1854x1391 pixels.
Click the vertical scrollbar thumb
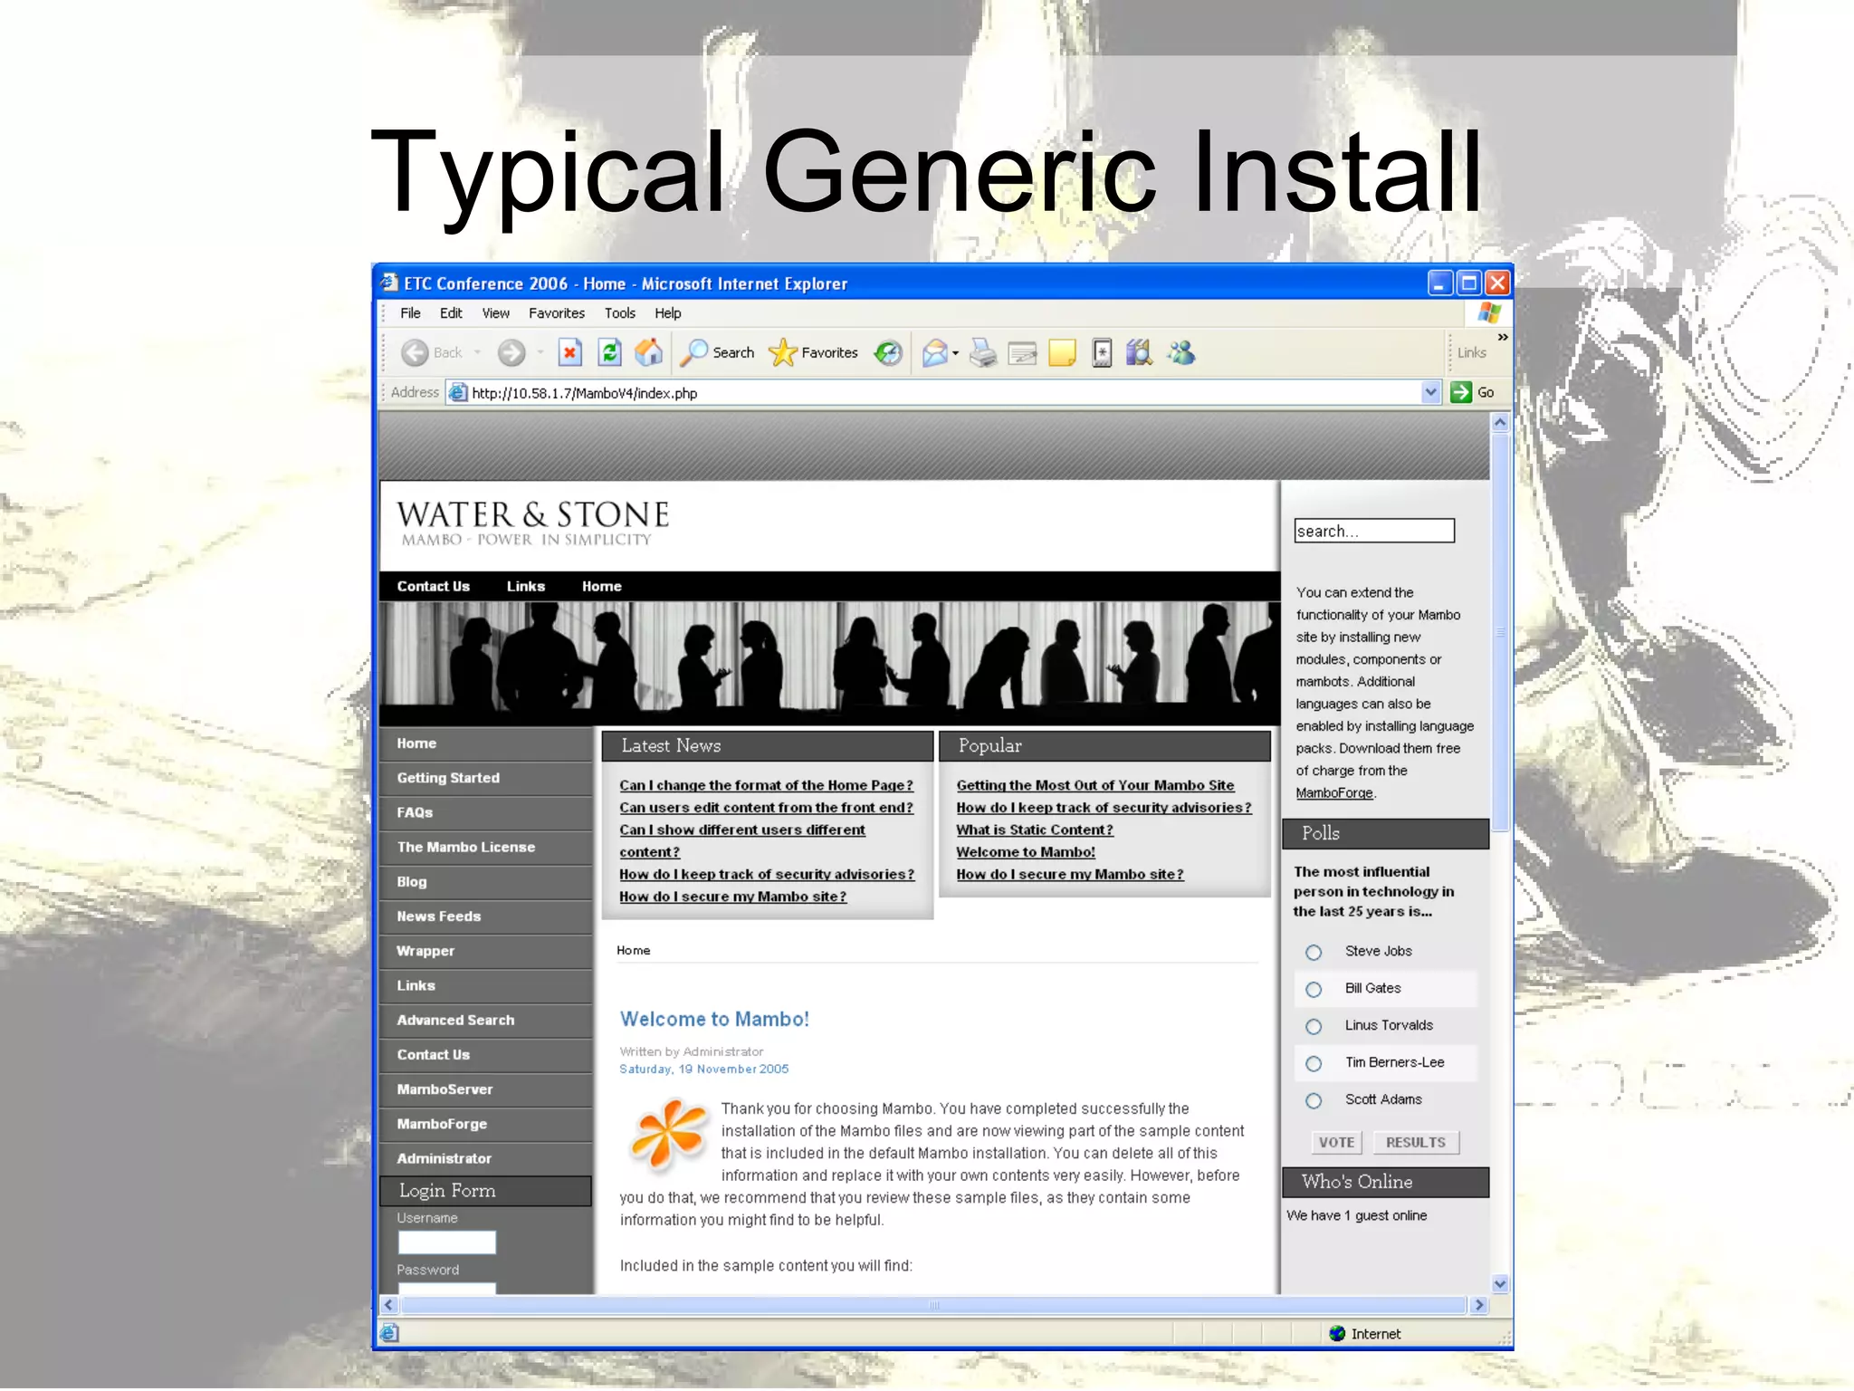pos(1500,632)
